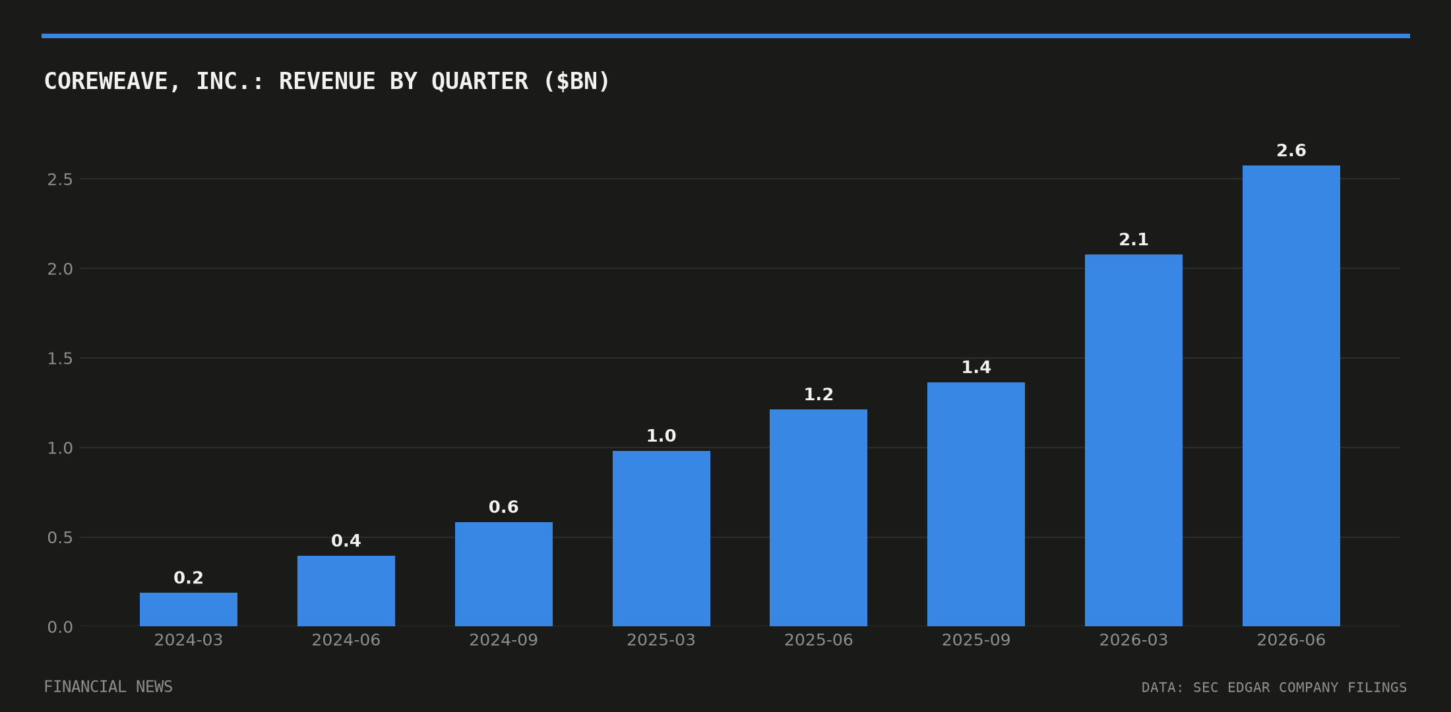Click the '2.5' y-axis tick label

pos(60,179)
